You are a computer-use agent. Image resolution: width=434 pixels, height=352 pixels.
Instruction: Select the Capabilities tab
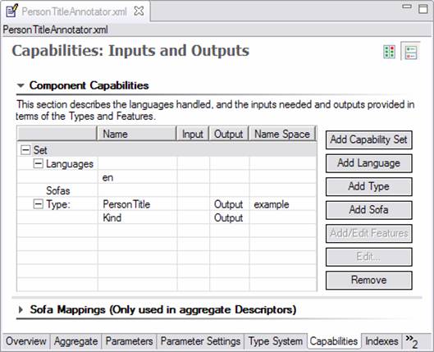click(334, 341)
